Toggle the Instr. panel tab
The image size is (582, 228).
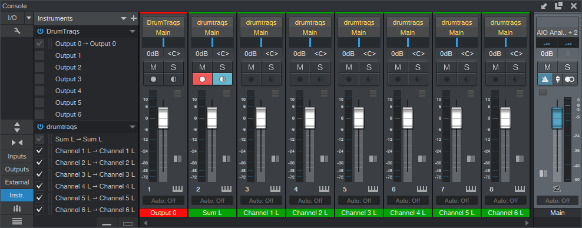pos(16,196)
